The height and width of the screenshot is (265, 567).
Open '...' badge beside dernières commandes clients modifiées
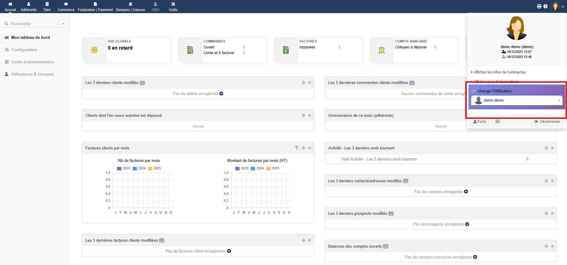412,83
